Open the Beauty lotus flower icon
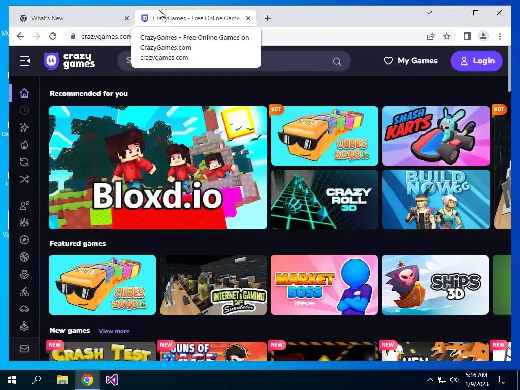This screenshot has width=520, height=390. click(24, 274)
